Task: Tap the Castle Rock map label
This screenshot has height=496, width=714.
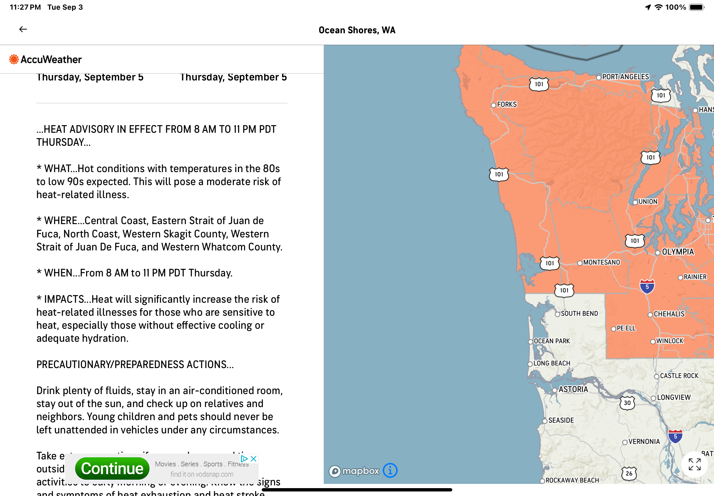Action: coord(679,376)
